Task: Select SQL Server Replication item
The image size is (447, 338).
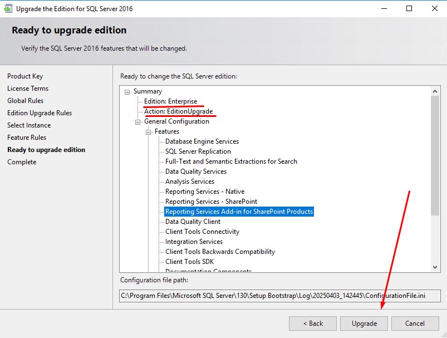Action: click(198, 151)
